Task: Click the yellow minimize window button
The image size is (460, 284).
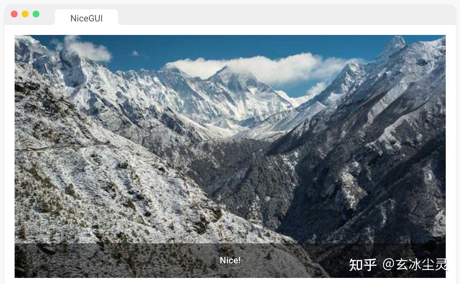Action: 25,14
